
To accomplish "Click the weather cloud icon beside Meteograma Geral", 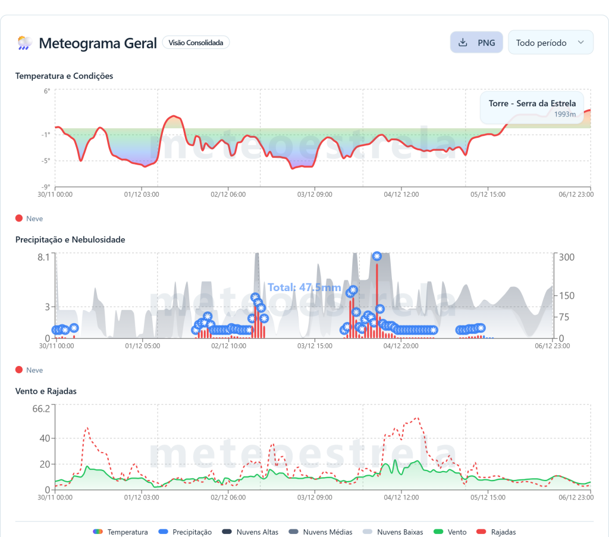I will 25,43.
